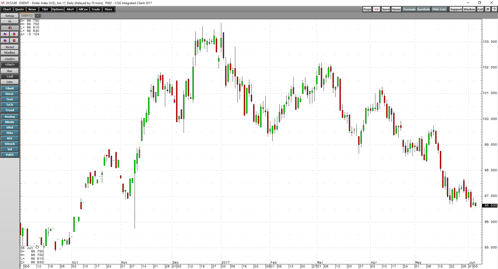This screenshot has height=269, width=498.
Task: Click the Mar month label on time axis
Action: coord(320,263)
